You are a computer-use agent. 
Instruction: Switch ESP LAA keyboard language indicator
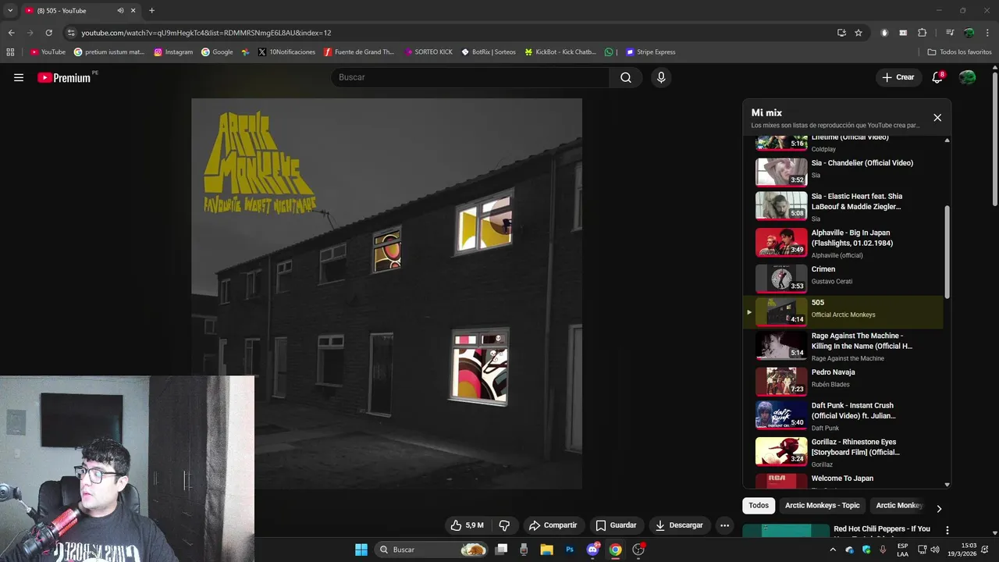click(902, 550)
